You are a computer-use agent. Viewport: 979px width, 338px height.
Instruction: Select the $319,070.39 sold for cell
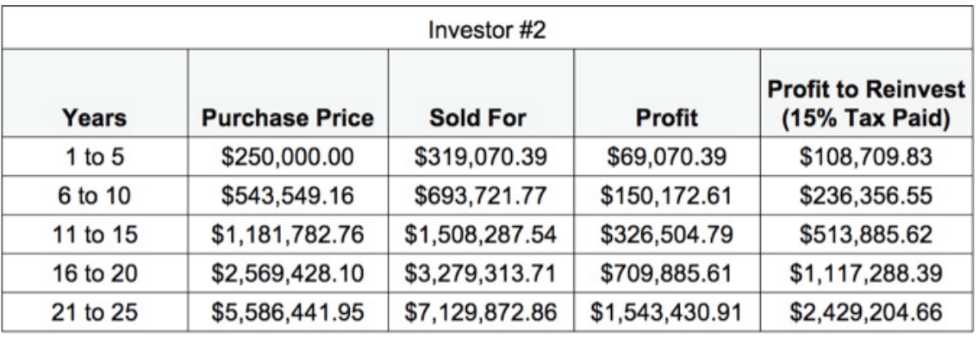pyautogui.click(x=481, y=157)
